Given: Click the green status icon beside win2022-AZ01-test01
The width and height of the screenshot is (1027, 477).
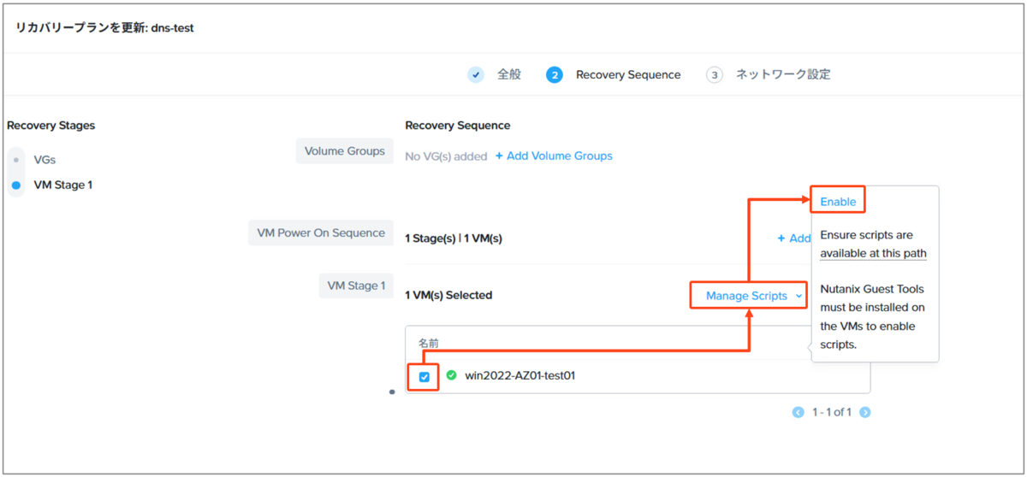Looking at the screenshot, I should tap(451, 375).
